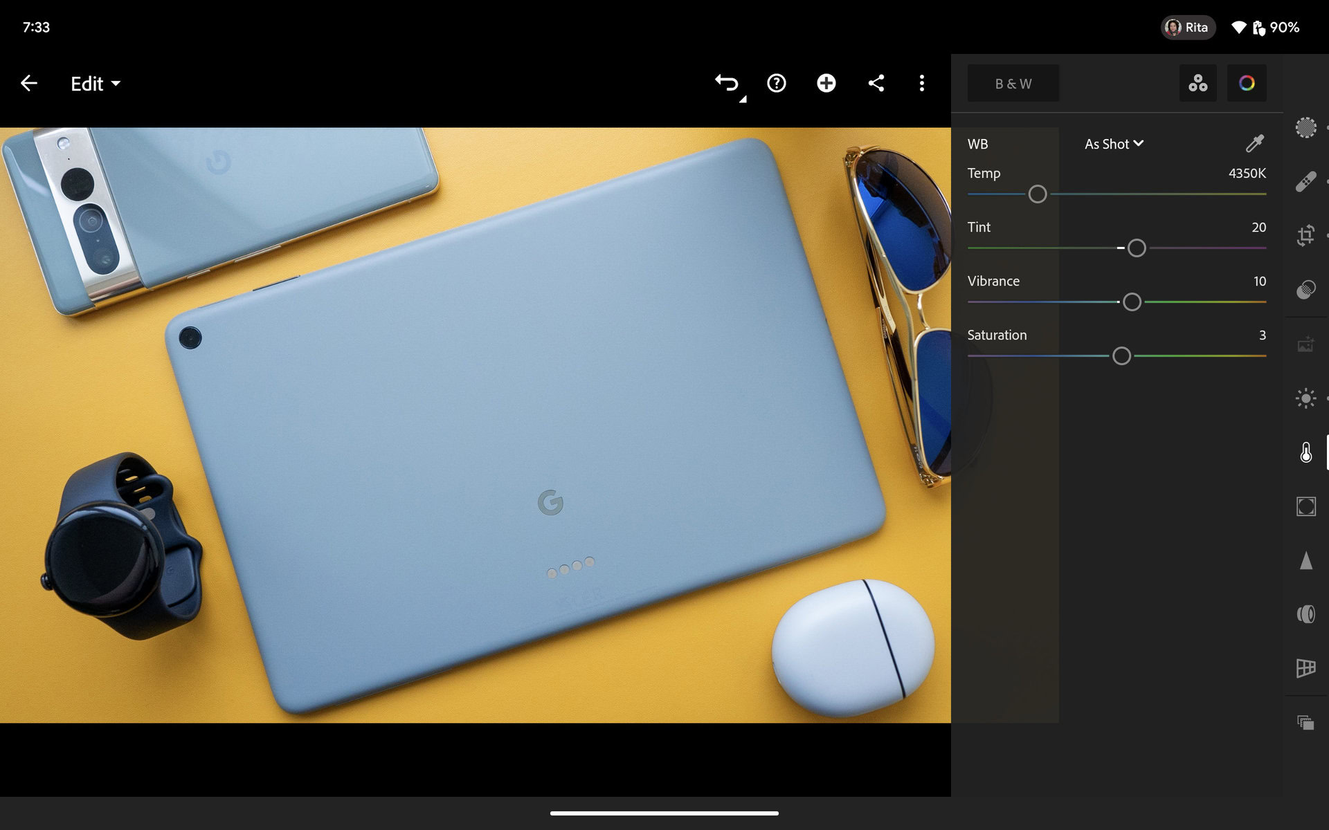The width and height of the screenshot is (1329, 830).
Task: Open the Geometry grid panel
Action: [1305, 667]
